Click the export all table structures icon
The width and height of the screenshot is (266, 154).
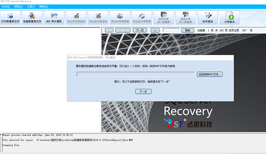[x=76, y=18]
